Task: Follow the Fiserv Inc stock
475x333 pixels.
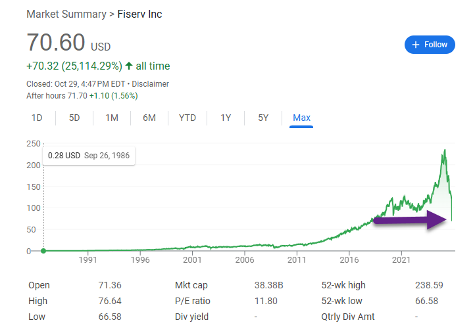Action: pyautogui.click(x=430, y=45)
